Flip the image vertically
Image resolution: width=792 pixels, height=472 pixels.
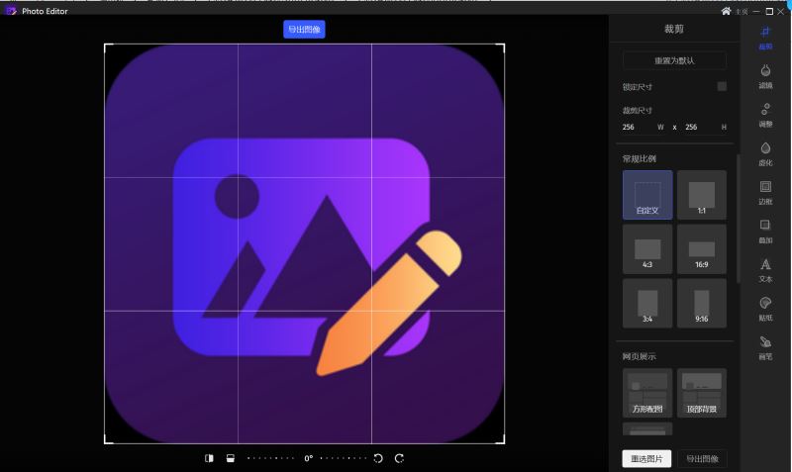(231, 458)
